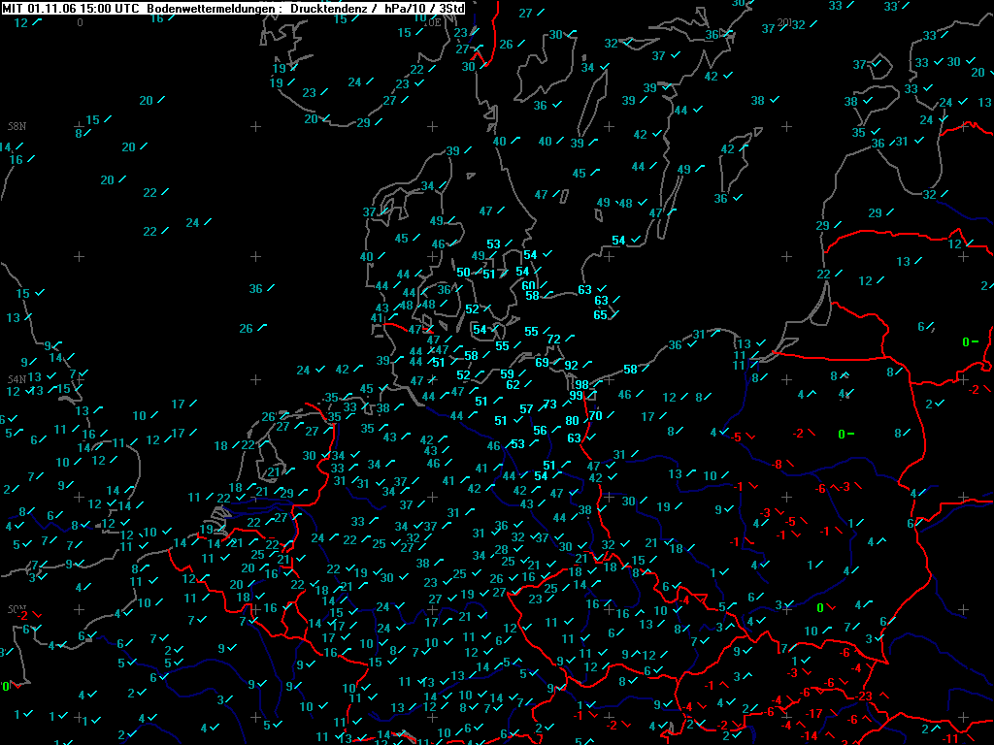Viewport: 994px width, 745px height.
Task: Click the pressure tendency value 92
Action: [571, 366]
